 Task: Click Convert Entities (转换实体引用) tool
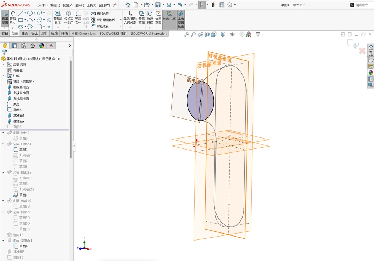click(69, 18)
